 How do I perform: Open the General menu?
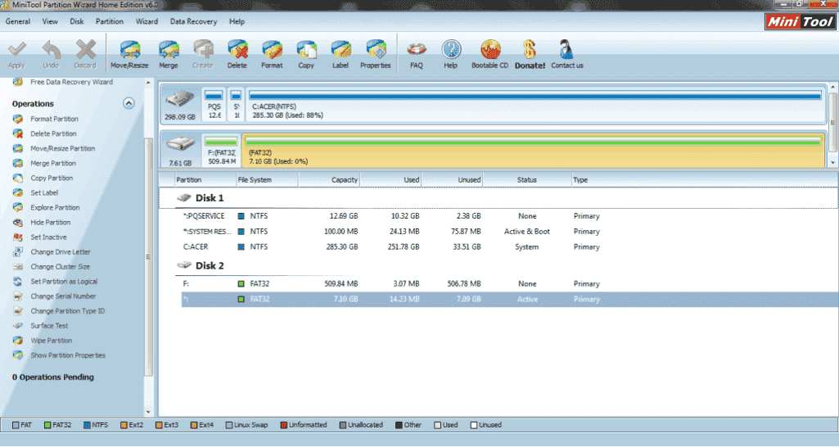point(18,21)
